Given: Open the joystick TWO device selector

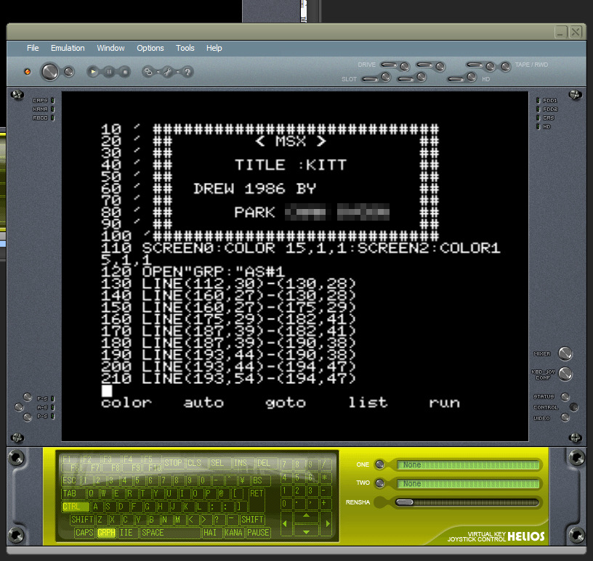Looking at the screenshot, I should tap(468, 483).
